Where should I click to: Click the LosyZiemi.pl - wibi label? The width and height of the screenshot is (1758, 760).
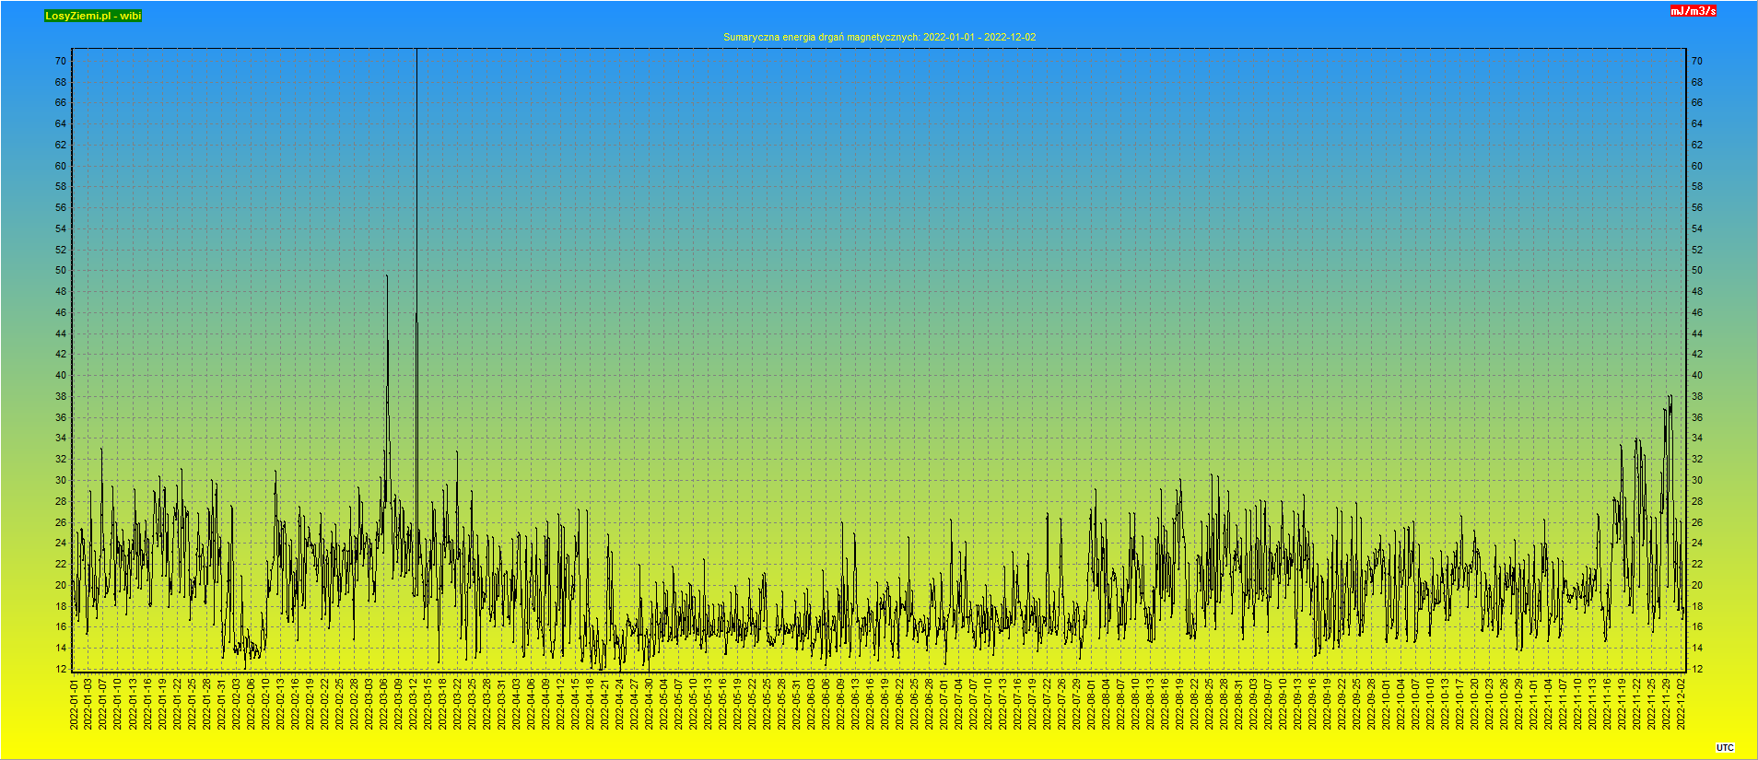[93, 16]
